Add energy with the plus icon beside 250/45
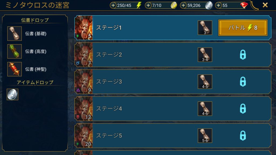The height and width of the screenshot is (155, 276). (x=113, y=5)
